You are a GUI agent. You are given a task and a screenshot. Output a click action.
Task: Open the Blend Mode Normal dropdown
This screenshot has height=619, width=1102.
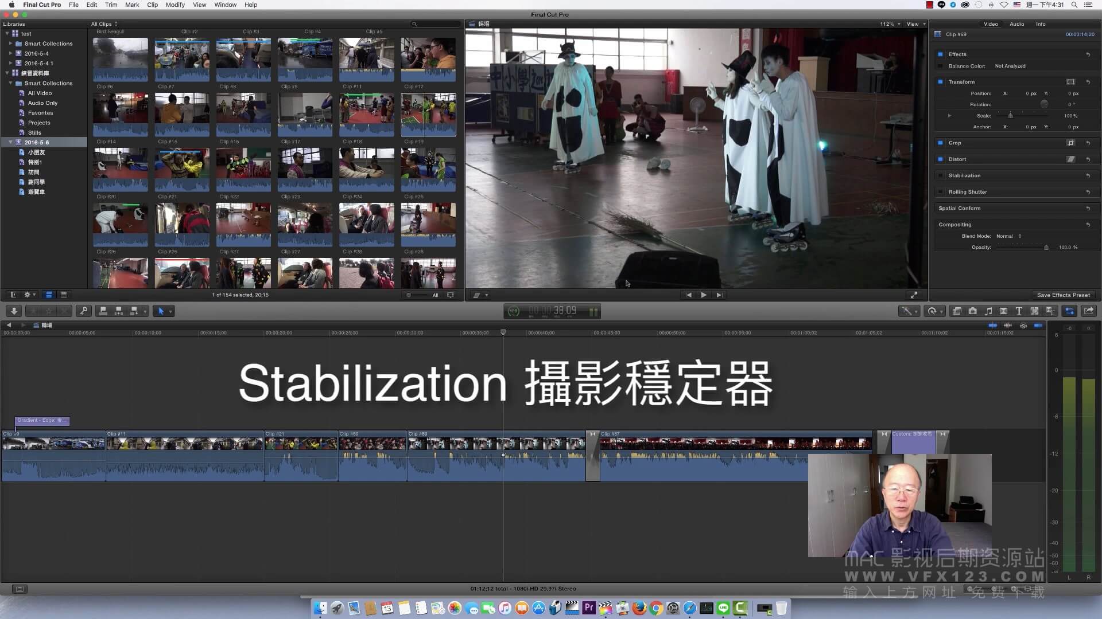1008,236
